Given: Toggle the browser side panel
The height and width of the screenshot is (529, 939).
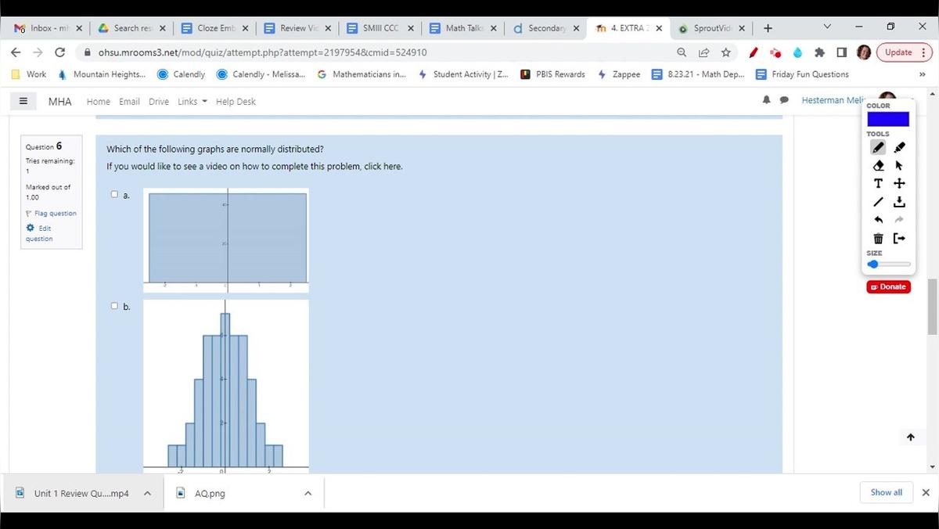Looking at the screenshot, I should point(841,52).
